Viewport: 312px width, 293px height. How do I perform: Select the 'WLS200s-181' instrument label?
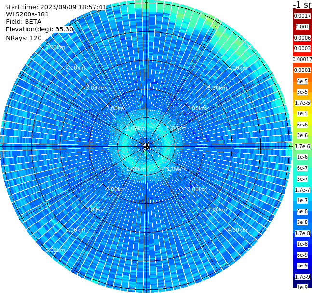pyautogui.click(x=27, y=14)
